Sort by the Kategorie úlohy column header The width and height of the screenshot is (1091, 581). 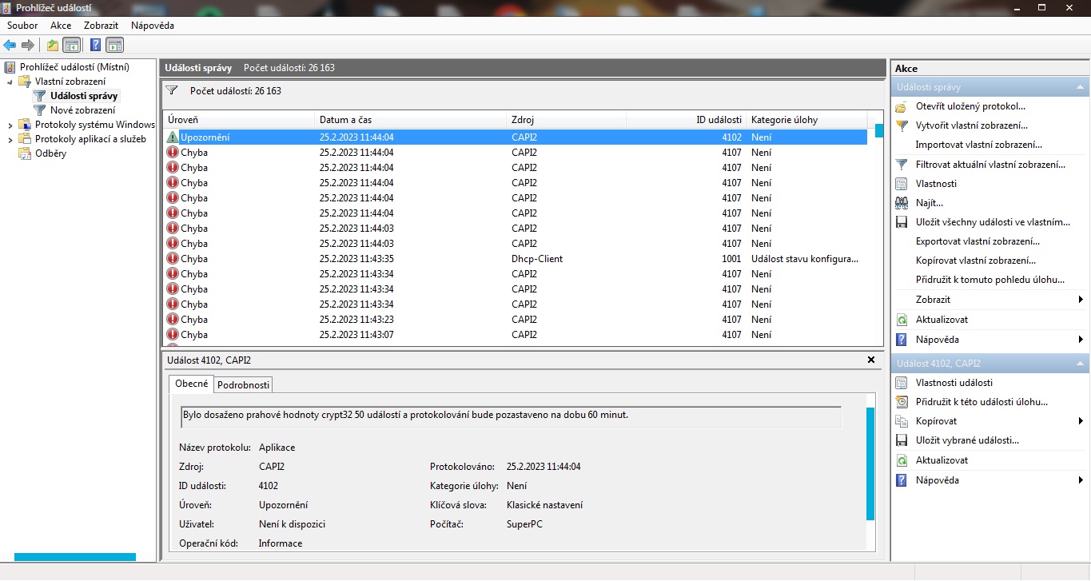point(807,120)
